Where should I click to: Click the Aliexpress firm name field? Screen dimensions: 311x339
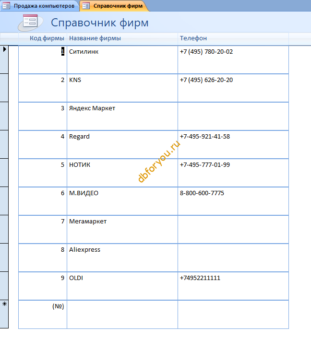click(x=122, y=258)
